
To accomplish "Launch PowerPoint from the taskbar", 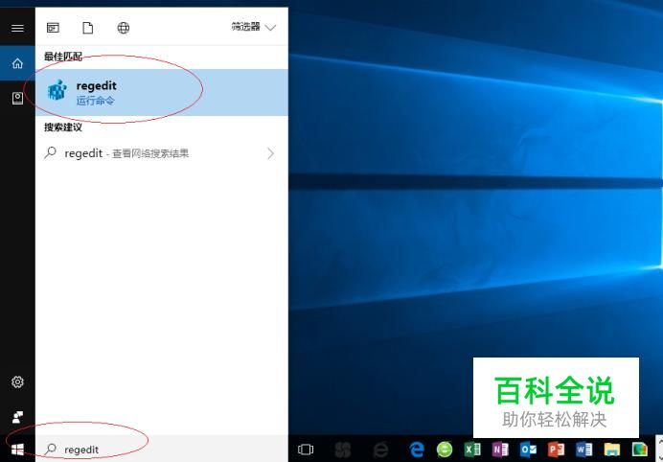I will (x=556, y=450).
